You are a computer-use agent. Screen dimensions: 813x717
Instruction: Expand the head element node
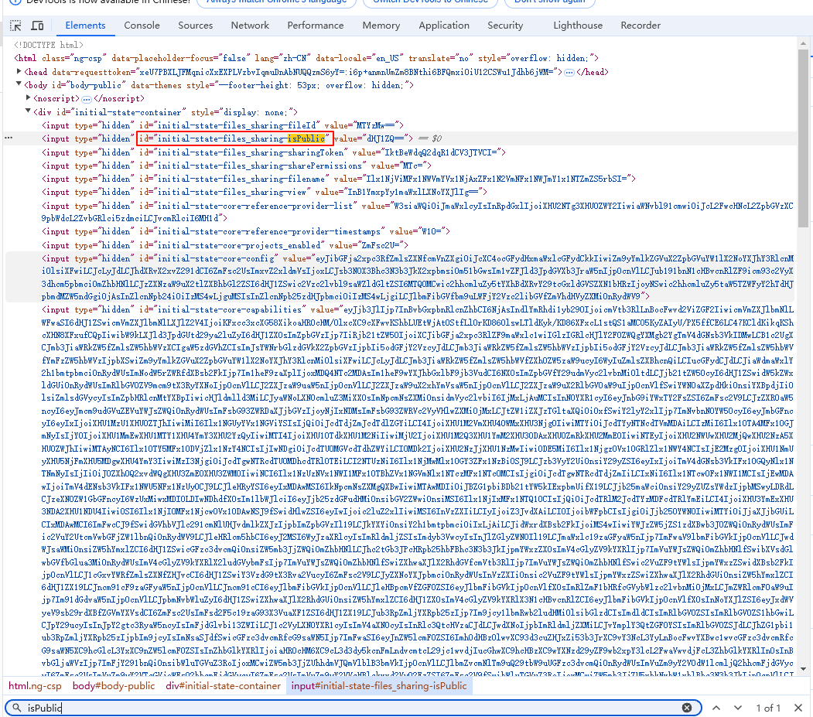19,71
